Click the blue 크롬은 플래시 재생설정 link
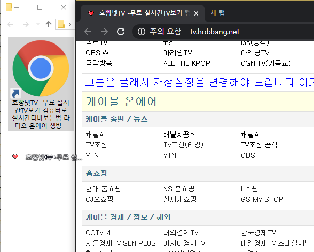 click(x=199, y=82)
